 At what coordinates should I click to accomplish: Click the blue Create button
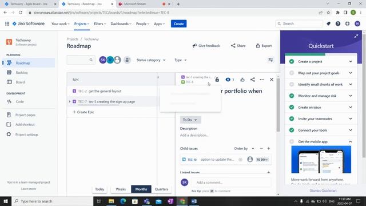[178, 23]
